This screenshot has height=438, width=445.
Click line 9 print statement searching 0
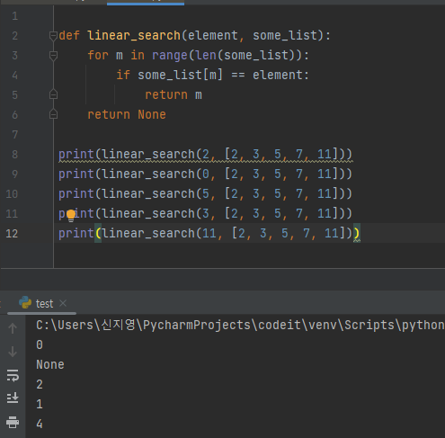coord(205,174)
